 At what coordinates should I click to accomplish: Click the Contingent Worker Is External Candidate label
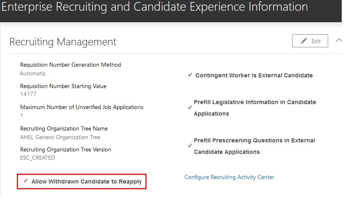click(254, 75)
